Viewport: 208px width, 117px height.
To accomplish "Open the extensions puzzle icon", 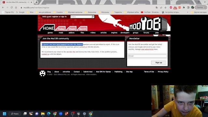I will coord(184,7).
